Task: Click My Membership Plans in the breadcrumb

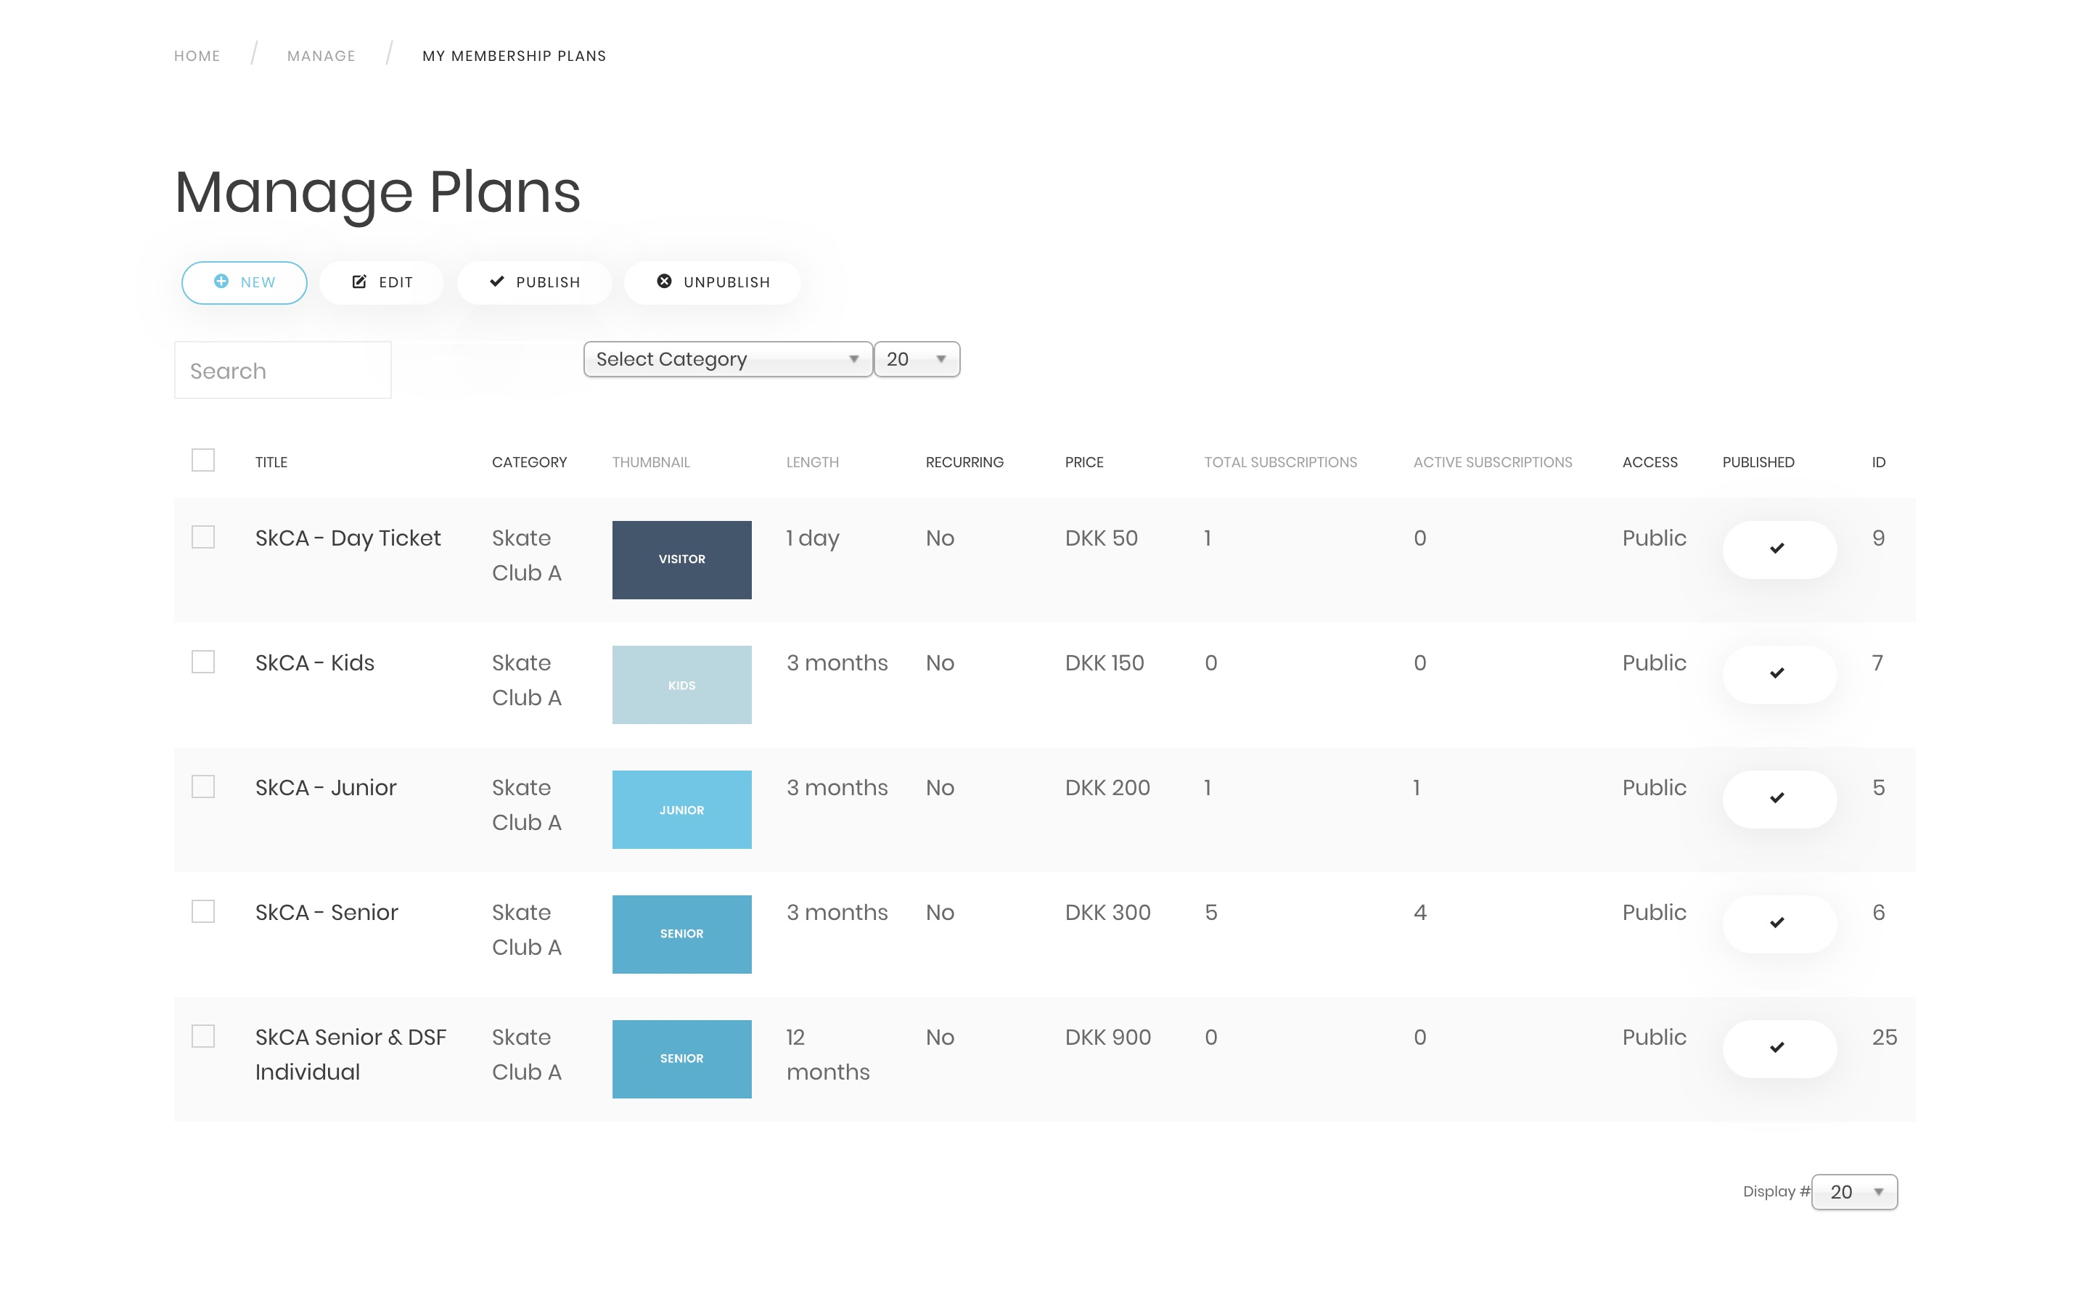Action: point(514,56)
